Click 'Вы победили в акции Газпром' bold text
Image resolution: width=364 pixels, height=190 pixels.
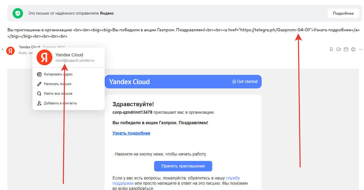(x=160, y=123)
